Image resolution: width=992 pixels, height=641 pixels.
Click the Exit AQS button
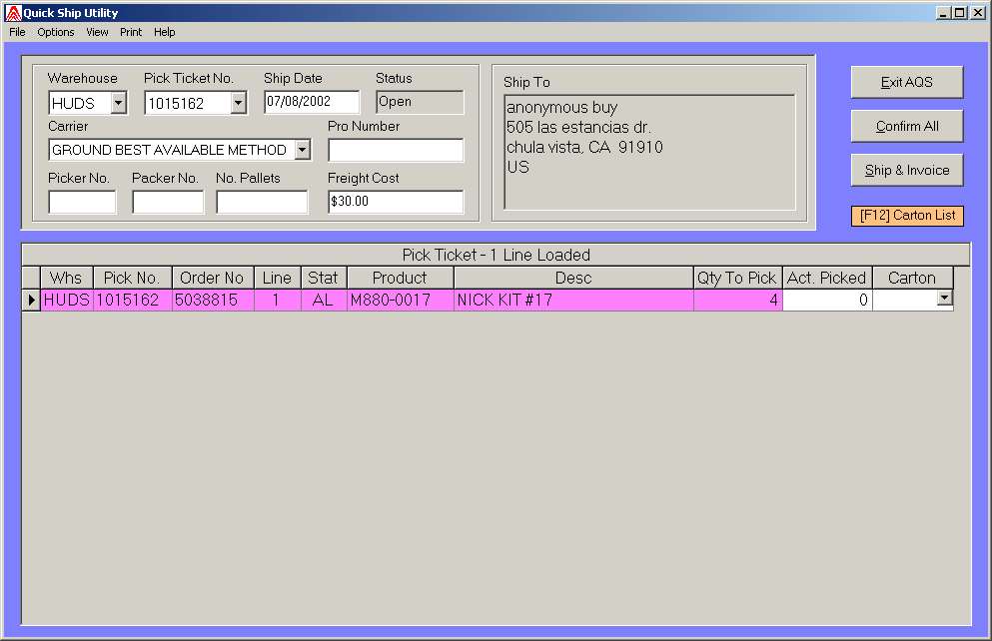pyautogui.click(x=907, y=82)
